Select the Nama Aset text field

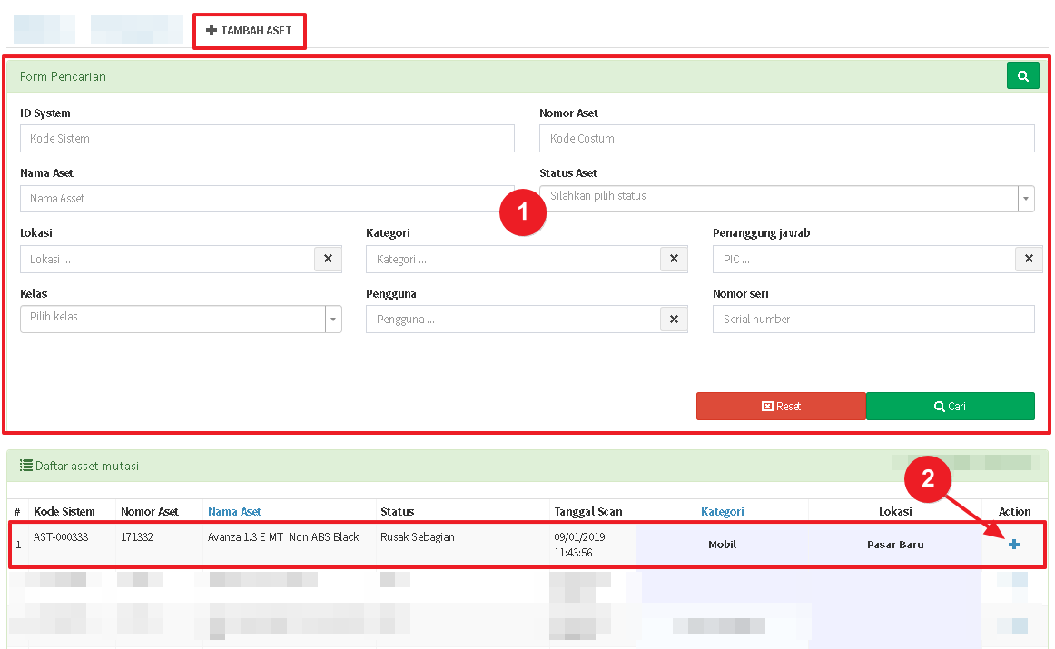(267, 199)
